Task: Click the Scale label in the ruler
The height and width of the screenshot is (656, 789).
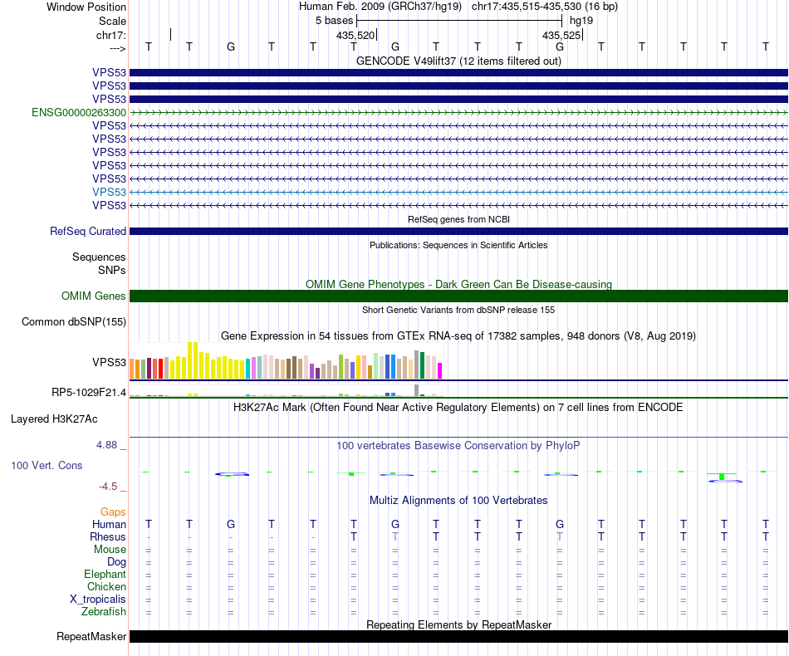Action: coord(112,21)
